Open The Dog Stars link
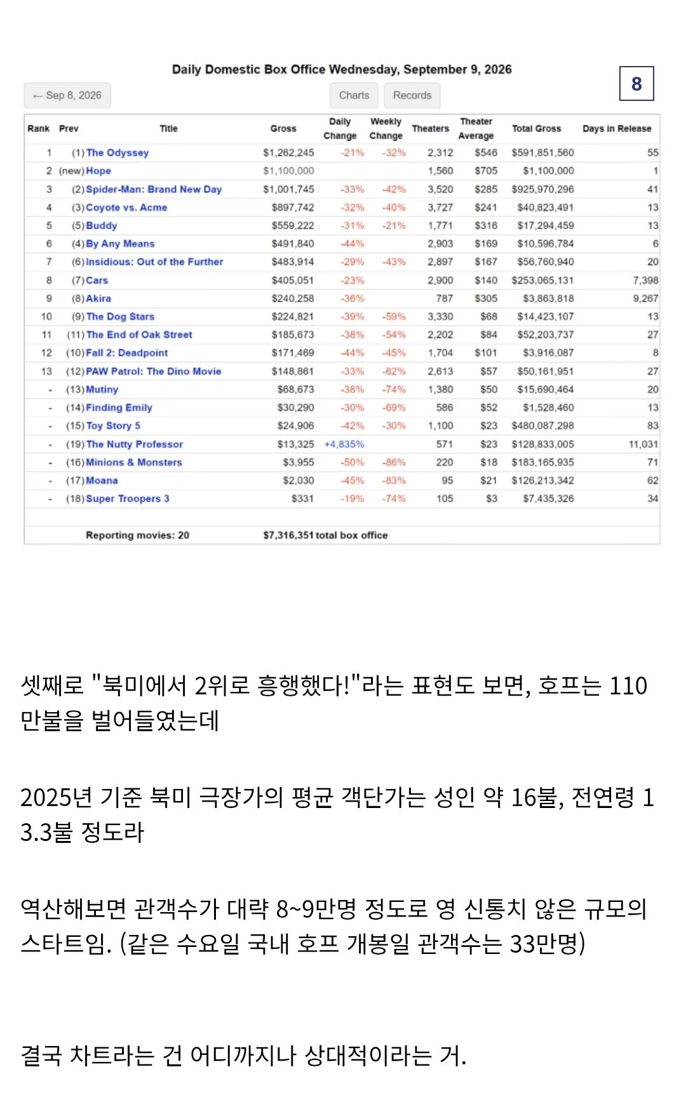Image resolution: width=686 pixels, height=1119 pixels. pyautogui.click(x=120, y=317)
